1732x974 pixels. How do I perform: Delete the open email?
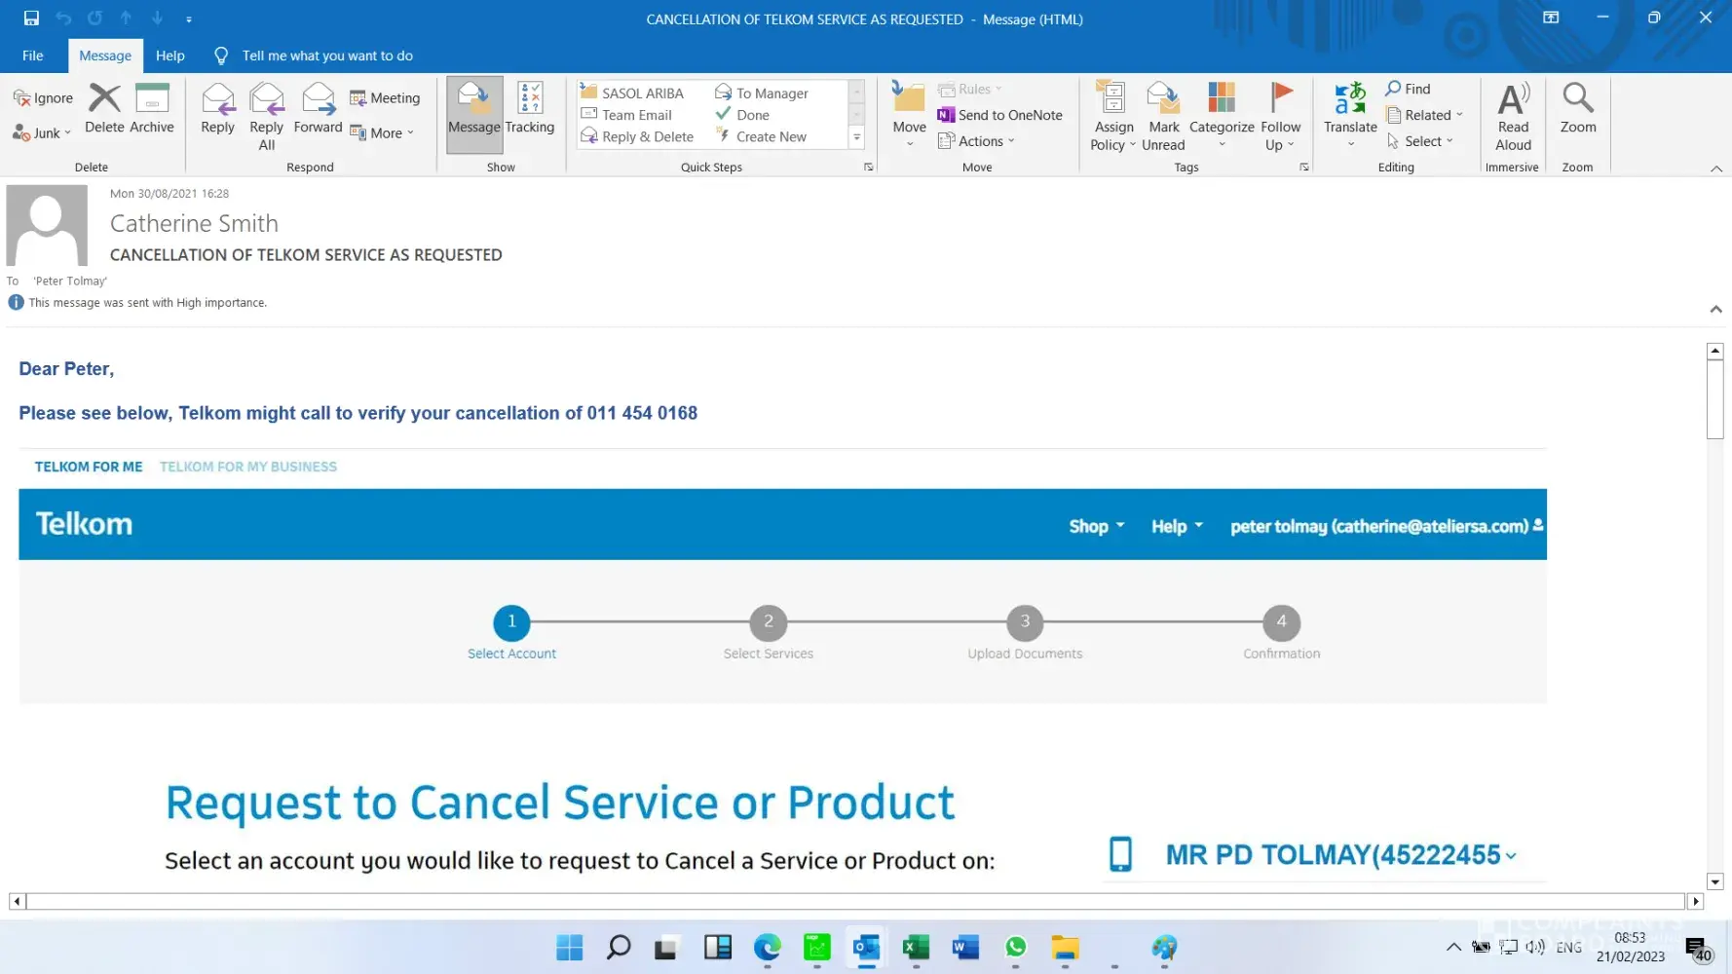[104, 109]
